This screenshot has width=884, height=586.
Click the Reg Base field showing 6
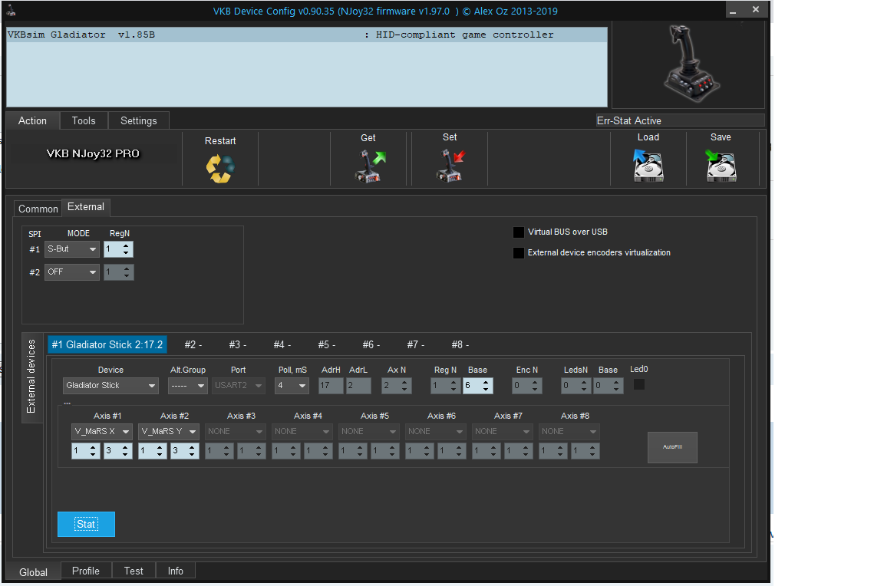point(478,385)
